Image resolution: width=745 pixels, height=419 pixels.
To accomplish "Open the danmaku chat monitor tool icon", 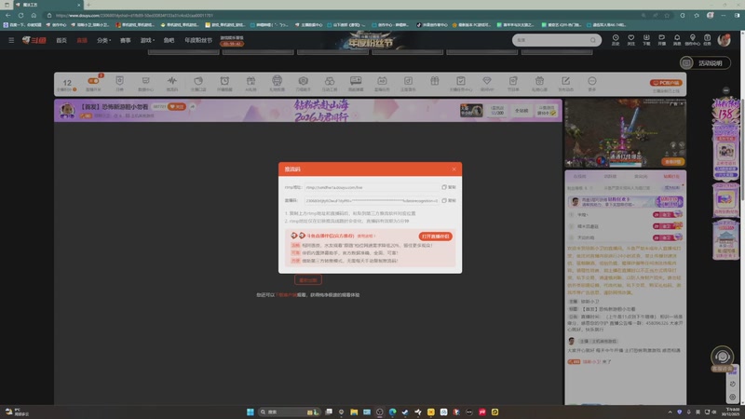I will [x=356, y=81].
